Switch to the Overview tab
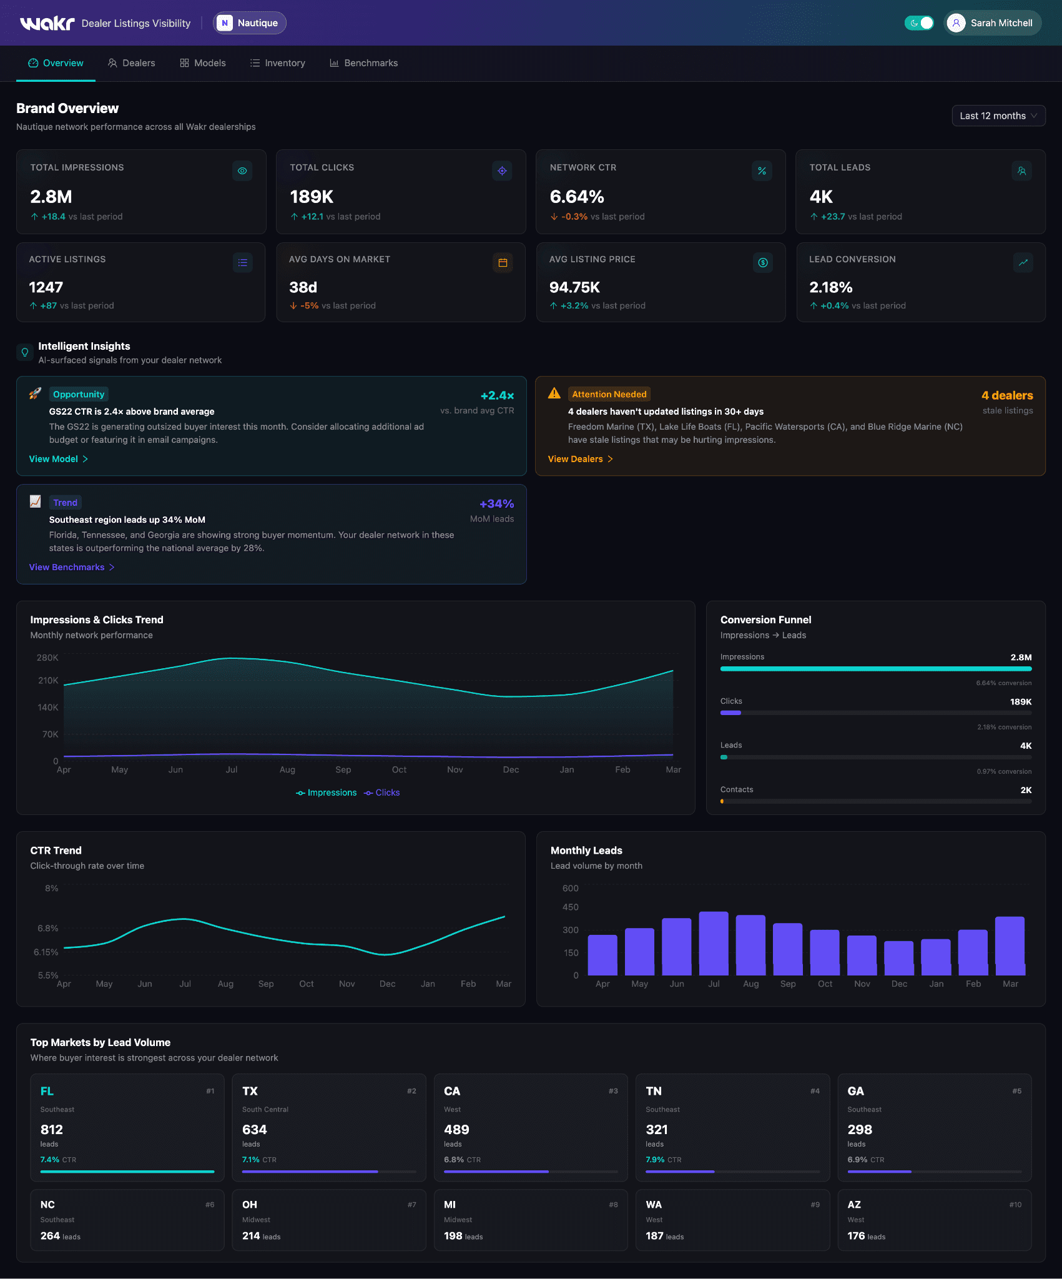The image size is (1062, 1279). point(56,63)
